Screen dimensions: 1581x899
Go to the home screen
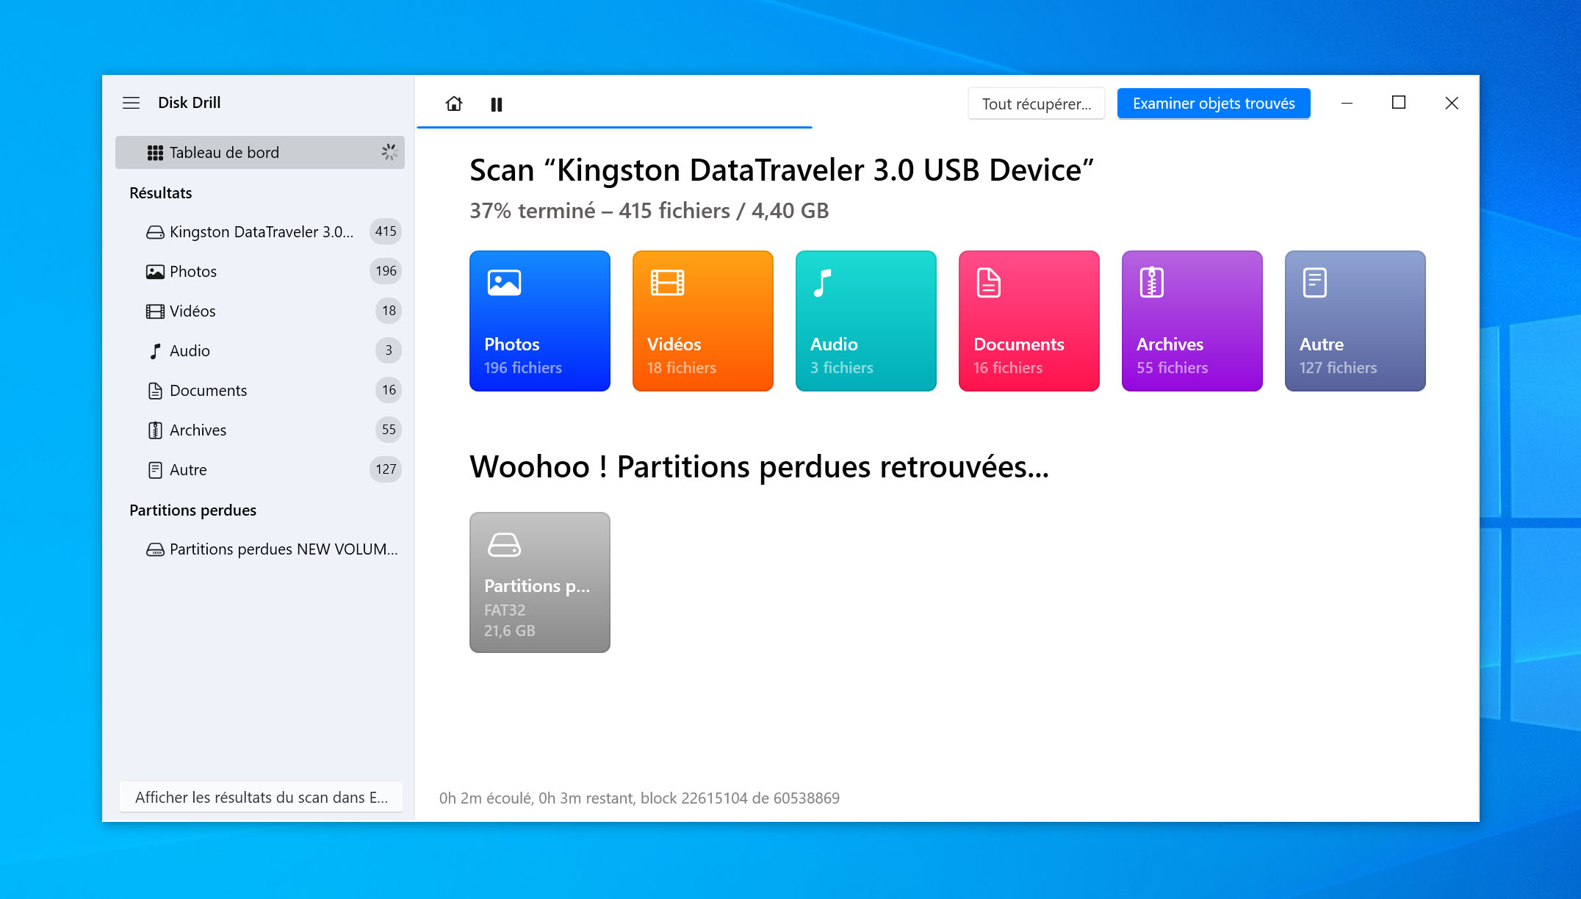(454, 104)
